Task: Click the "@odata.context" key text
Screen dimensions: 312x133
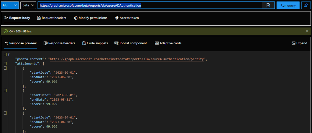Action: click(x=30, y=59)
